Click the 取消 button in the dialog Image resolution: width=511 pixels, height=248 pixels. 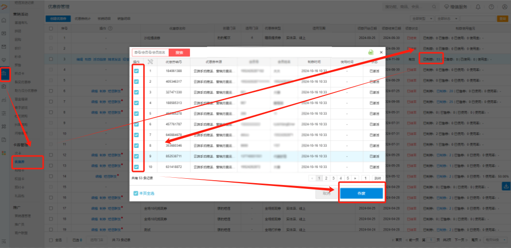pos(327,193)
